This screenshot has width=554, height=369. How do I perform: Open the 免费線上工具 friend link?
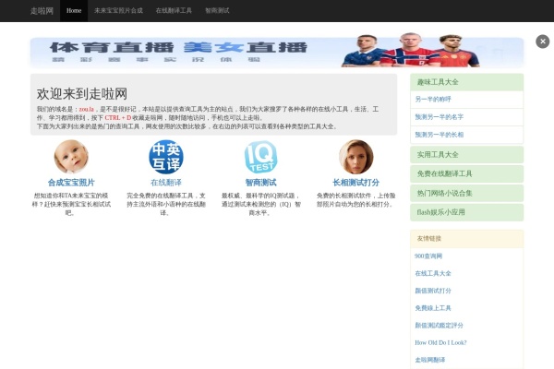click(x=433, y=308)
